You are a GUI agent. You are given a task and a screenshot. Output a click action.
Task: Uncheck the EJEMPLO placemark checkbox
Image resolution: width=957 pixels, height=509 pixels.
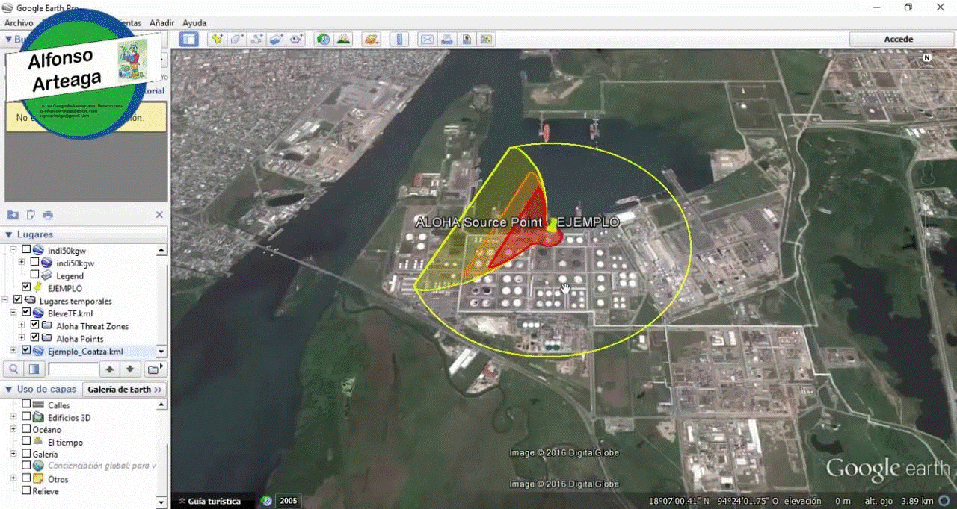[x=27, y=287]
